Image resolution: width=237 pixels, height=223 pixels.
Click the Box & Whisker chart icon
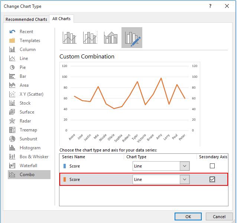point(12,157)
